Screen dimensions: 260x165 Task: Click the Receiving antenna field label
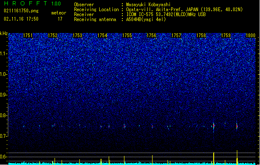95,19
